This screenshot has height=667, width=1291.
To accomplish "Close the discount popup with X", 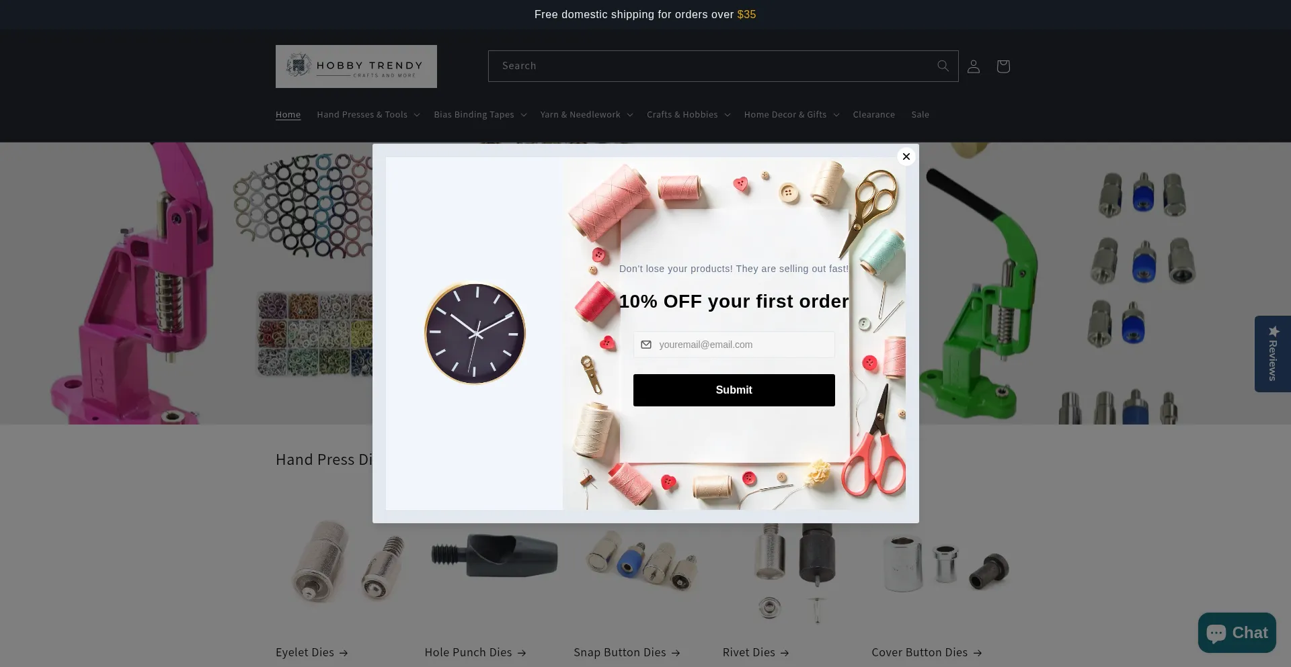I will coord(906,157).
